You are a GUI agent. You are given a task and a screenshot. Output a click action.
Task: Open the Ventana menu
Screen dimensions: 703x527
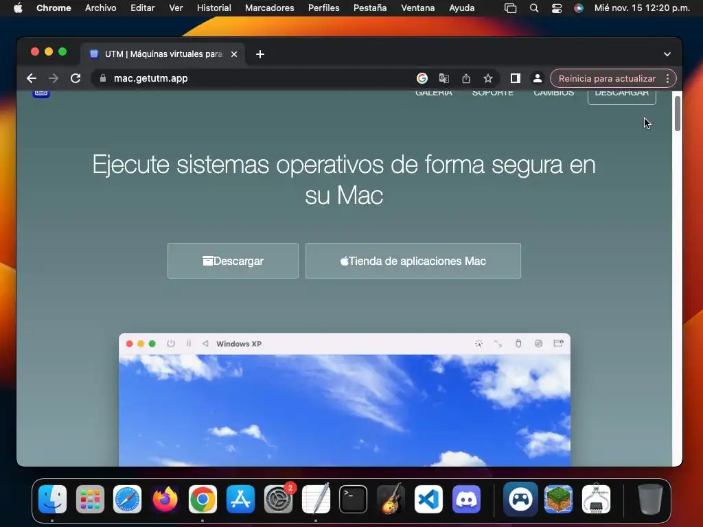[x=417, y=8]
